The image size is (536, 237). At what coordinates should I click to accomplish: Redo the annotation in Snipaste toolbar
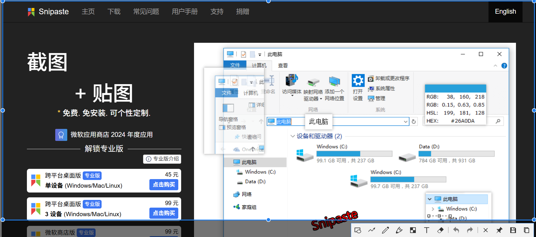(470, 230)
